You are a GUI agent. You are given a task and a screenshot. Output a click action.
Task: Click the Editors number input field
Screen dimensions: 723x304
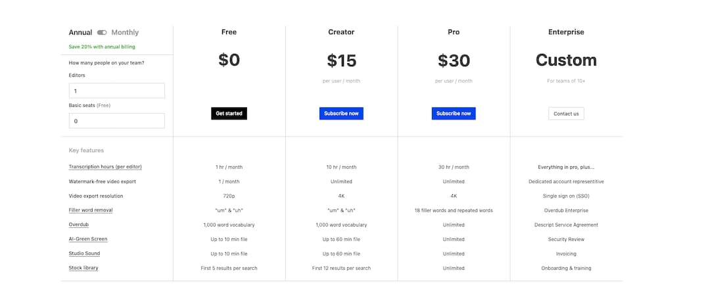pos(116,91)
